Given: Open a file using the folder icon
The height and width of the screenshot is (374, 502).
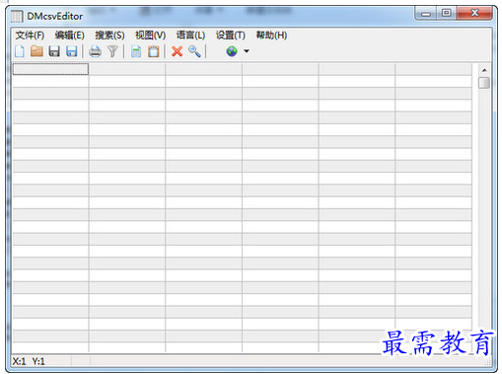Looking at the screenshot, I should [x=36, y=51].
